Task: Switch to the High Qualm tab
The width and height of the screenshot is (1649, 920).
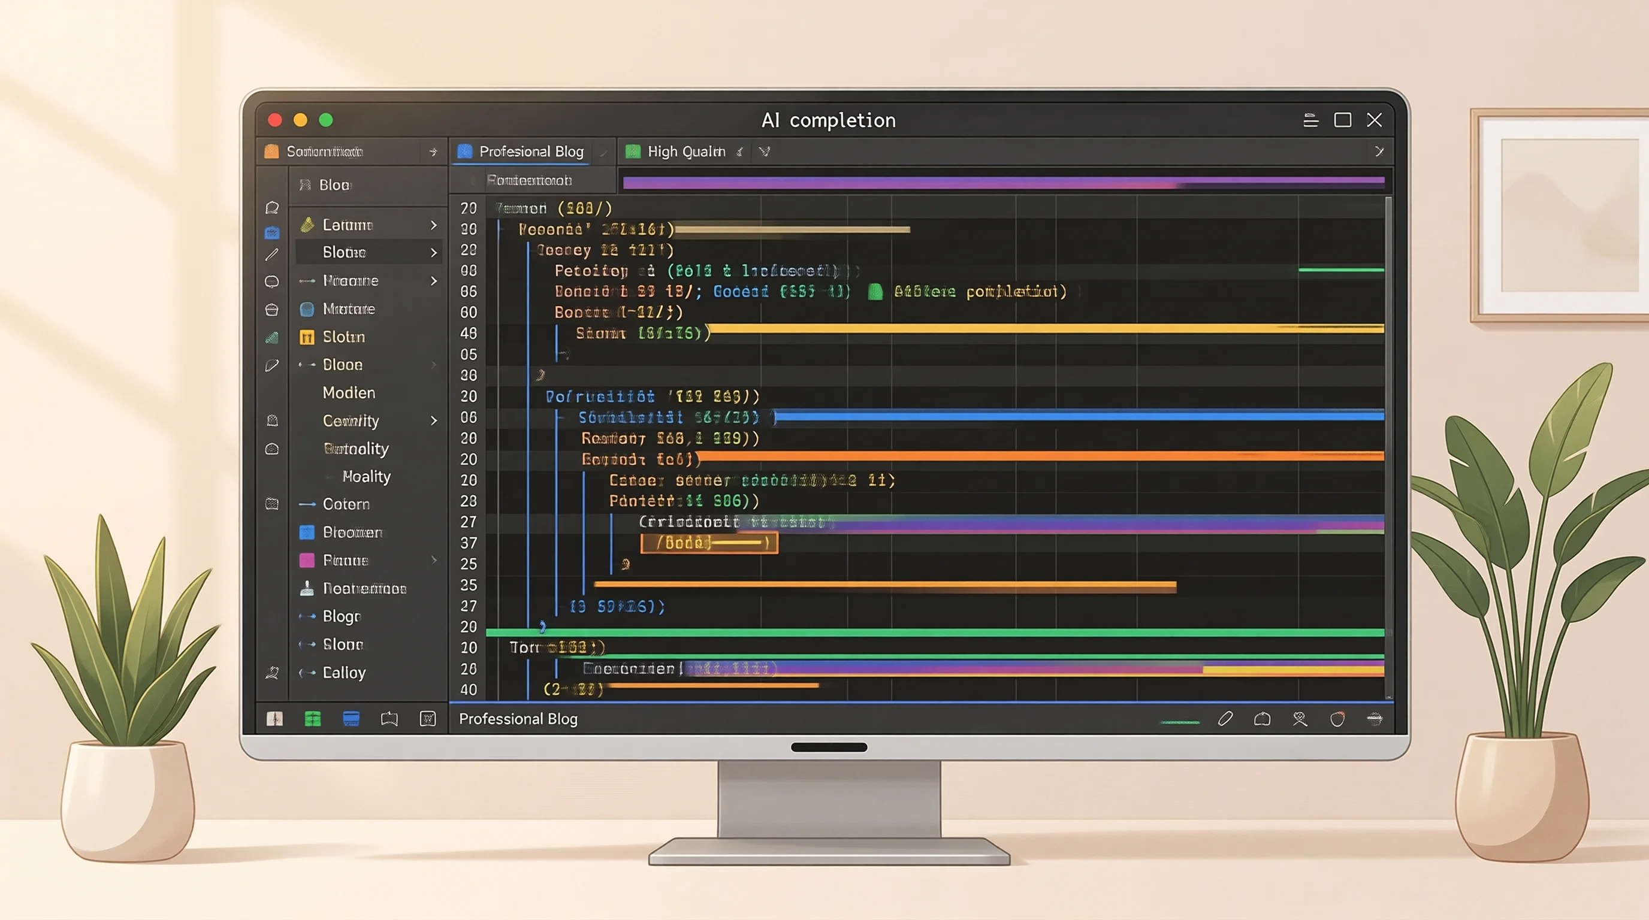Action: pyautogui.click(x=685, y=152)
